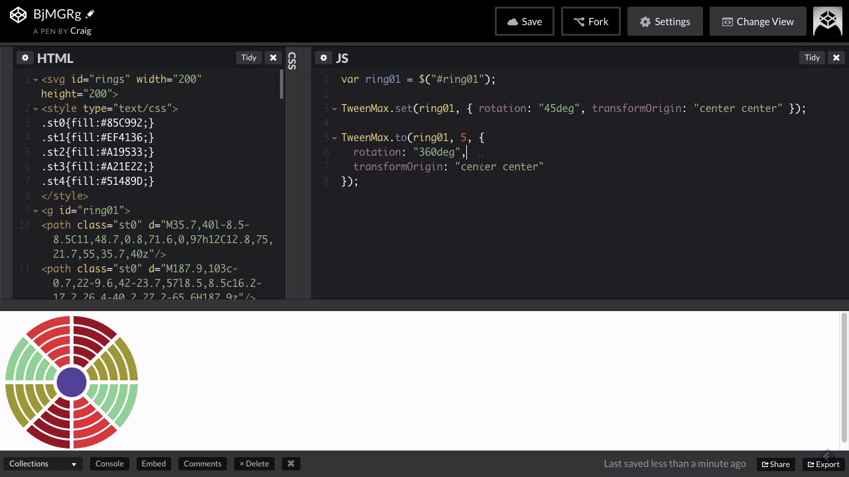This screenshot has width=849, height=477.
Task: Click "Last saved less than a minute ago"
Action: (x=675, y=464)
